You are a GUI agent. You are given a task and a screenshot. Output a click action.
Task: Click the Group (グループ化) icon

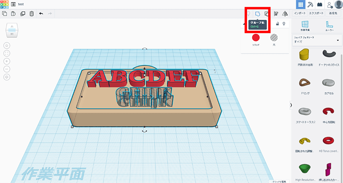[258, 14]
